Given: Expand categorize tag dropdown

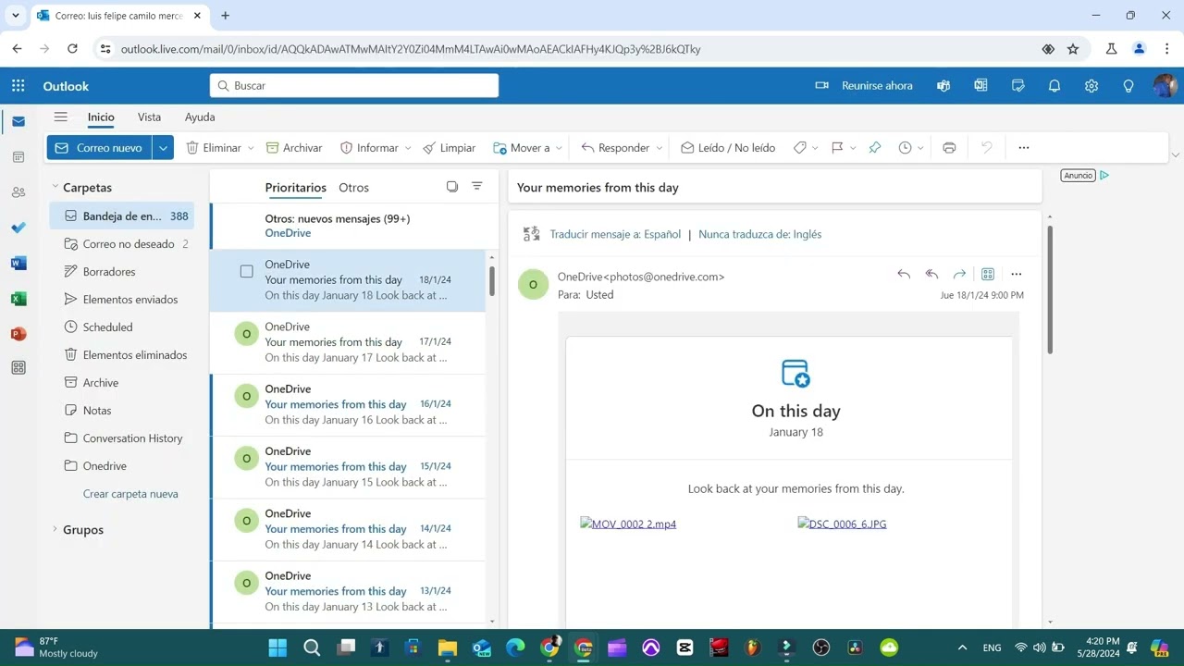Looking at the screenshot, I should [x=815, y=148].
